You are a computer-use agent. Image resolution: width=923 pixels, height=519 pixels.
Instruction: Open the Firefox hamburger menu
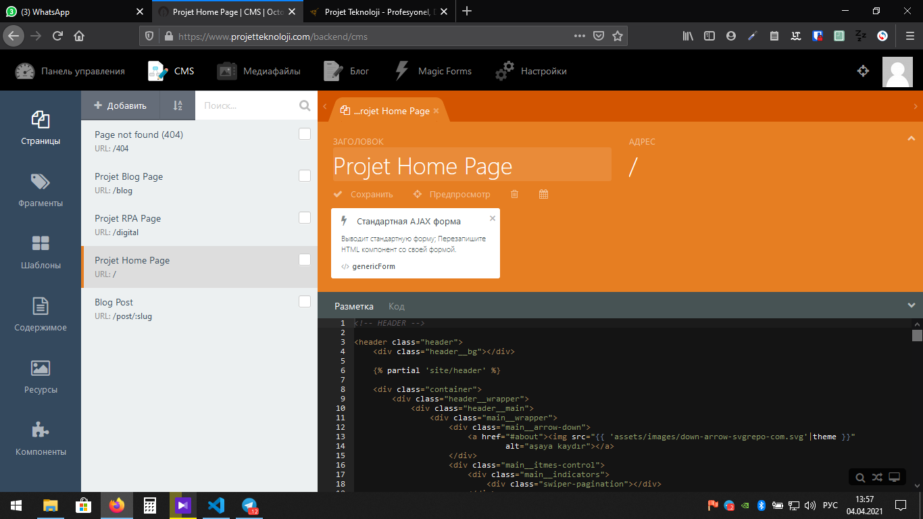coord(909,36)
